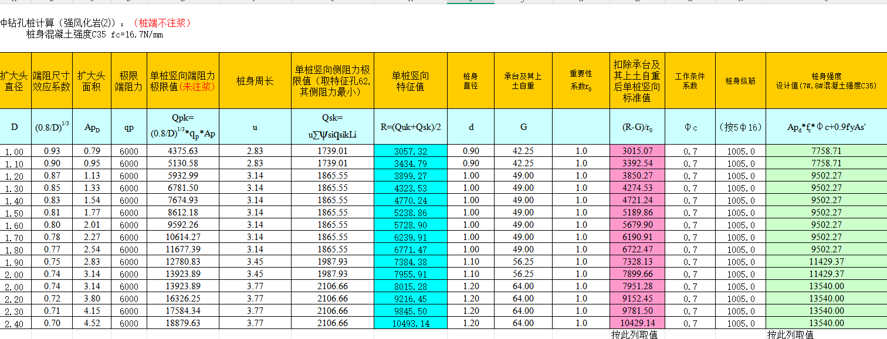Click the Qpk value 9592.26
The image size is (887, 339).
coord(182,225)
